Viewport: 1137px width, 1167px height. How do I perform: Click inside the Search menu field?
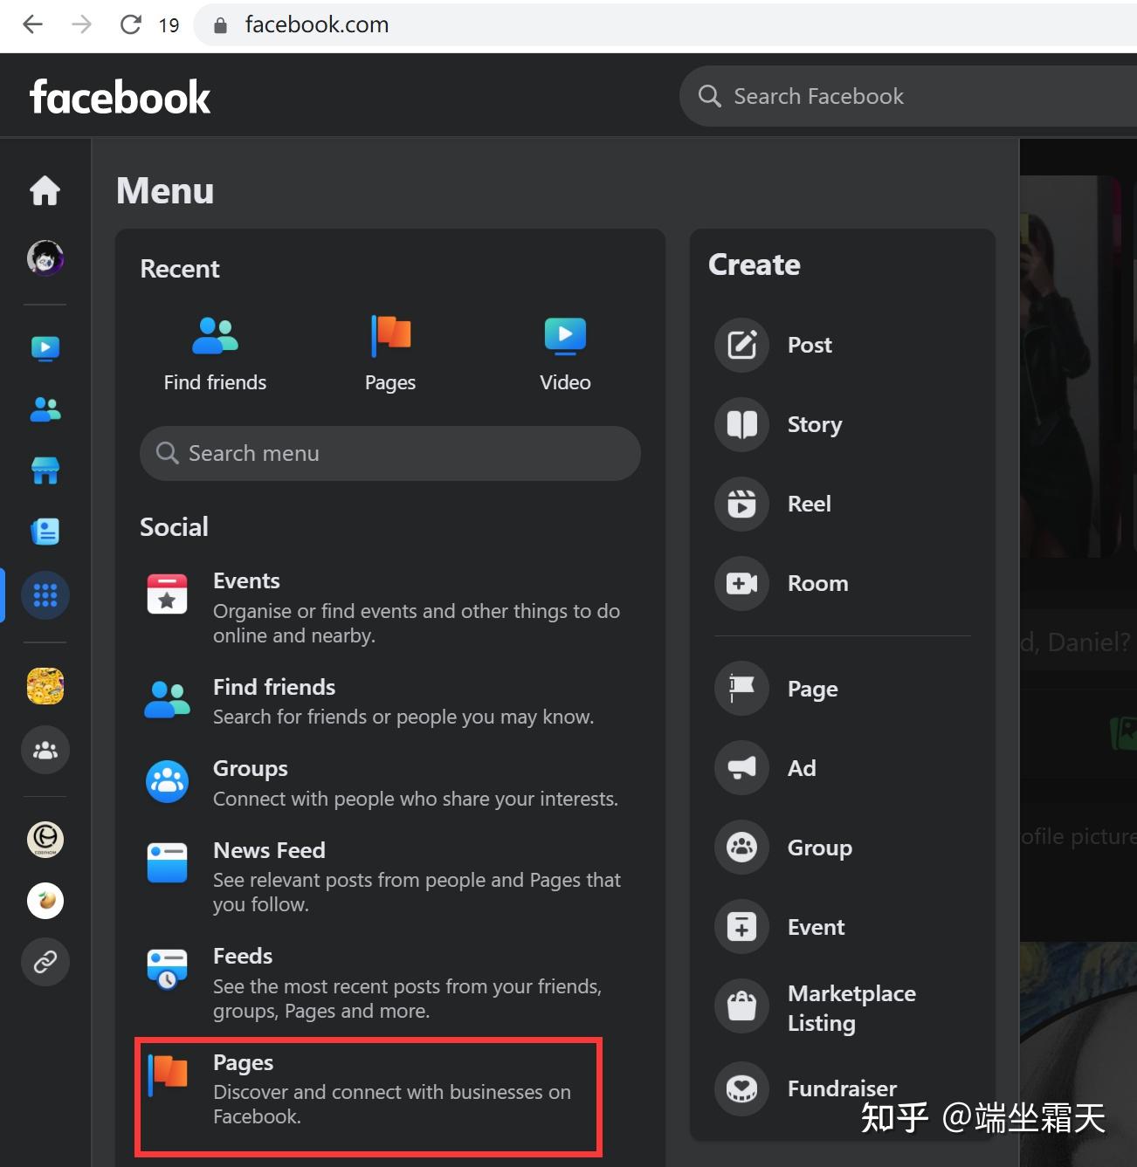389,453
